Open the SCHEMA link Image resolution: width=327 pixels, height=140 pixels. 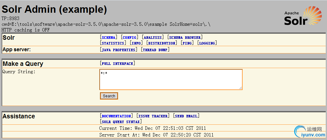tap(109, 38)
